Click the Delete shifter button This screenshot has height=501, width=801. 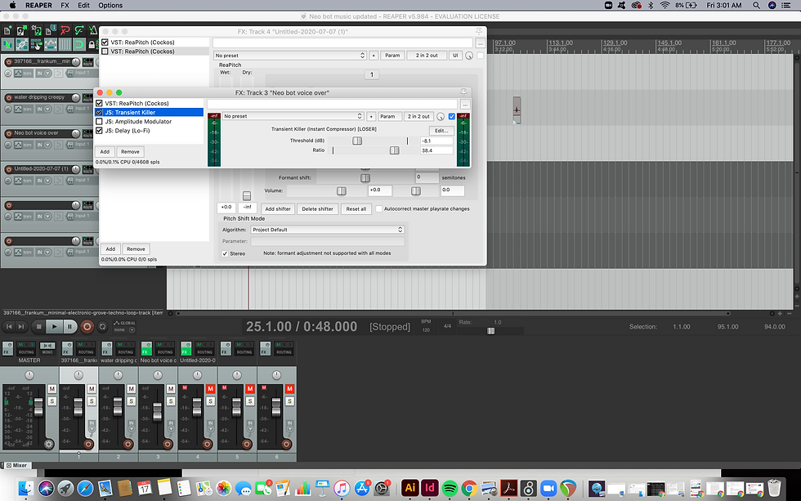317,209
